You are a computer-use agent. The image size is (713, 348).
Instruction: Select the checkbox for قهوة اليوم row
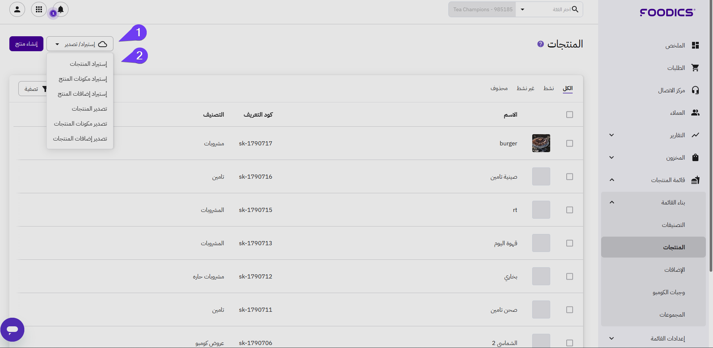pyautogui.click(x=569, y=243)
